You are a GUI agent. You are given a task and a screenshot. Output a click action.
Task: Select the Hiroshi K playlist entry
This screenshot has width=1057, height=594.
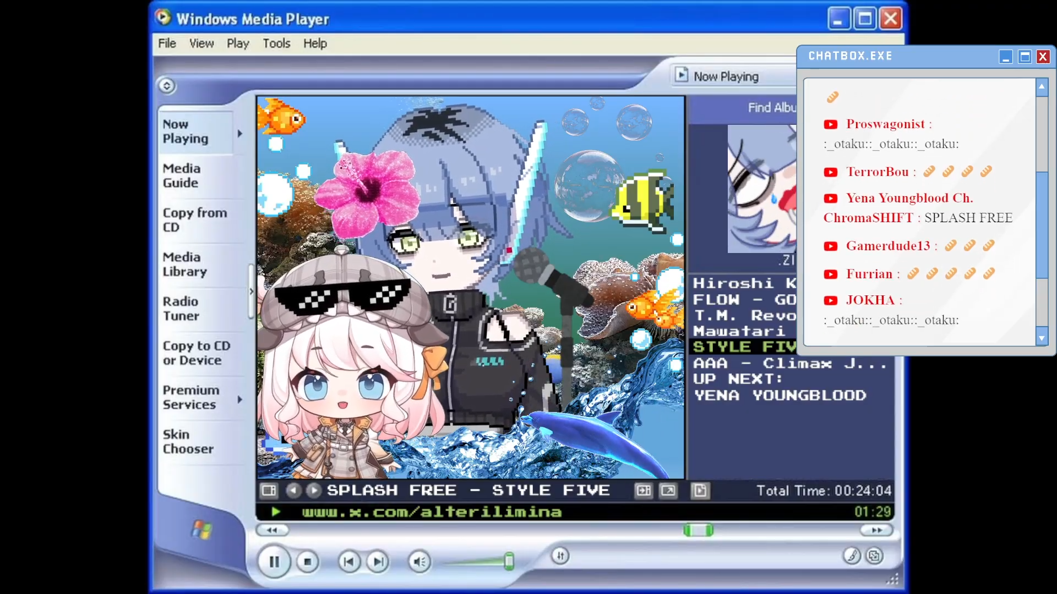[x=744, y=283]
